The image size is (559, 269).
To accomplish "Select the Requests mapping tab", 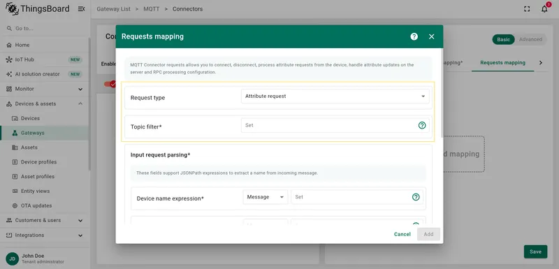I will [x=502, y=63].
